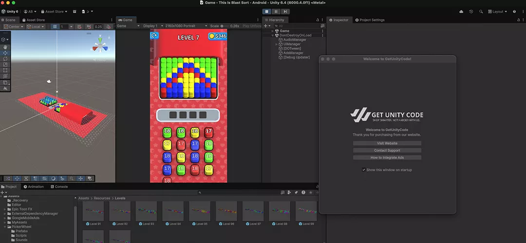526x243 pixels.
Task: Click the search magnifier in top toolbar
Action: coord(481,11)
